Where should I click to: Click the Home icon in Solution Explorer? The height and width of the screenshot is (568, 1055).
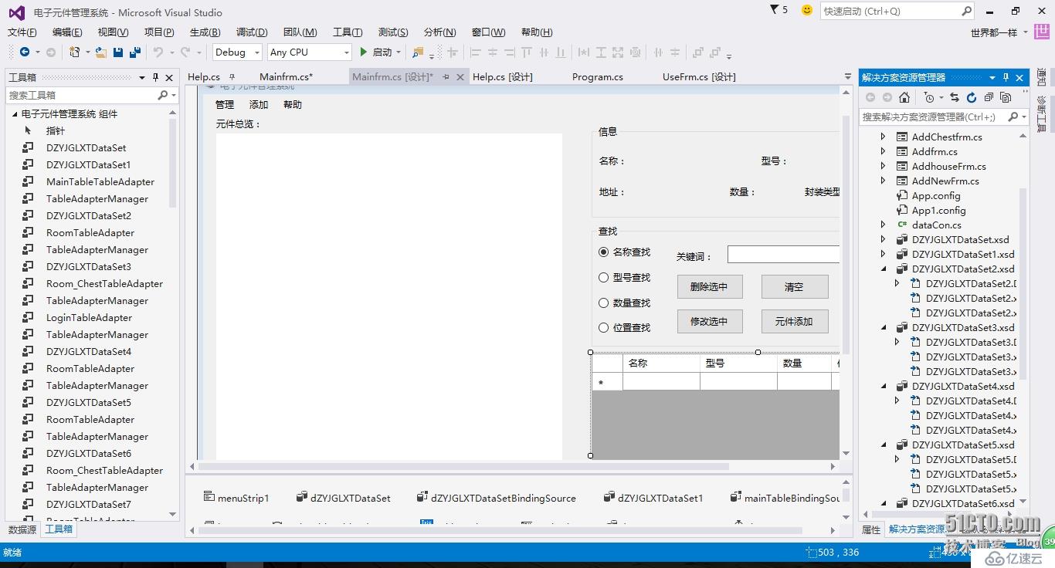[904, 97]
